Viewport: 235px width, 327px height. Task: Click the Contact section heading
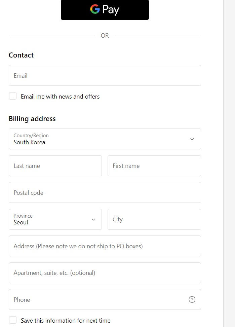21,55
